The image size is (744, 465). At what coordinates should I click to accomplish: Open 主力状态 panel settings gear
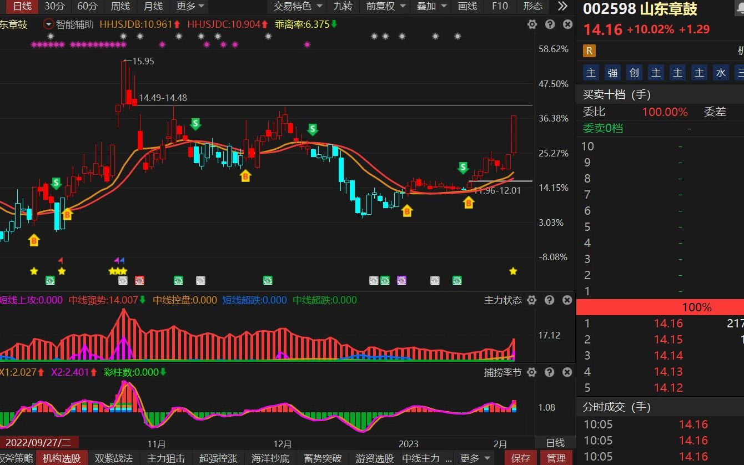[x=531, y=300]
